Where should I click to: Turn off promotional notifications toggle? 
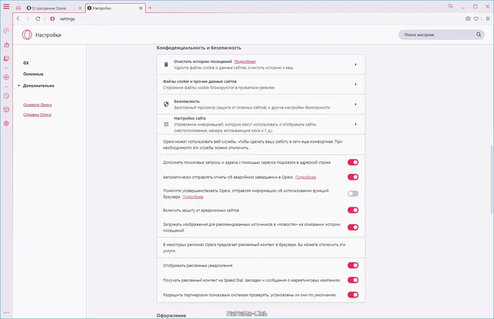[x=353, y=265]
